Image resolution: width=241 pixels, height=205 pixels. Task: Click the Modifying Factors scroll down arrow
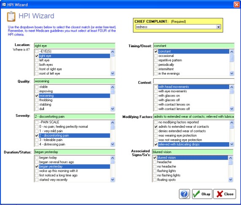(232, 144)
